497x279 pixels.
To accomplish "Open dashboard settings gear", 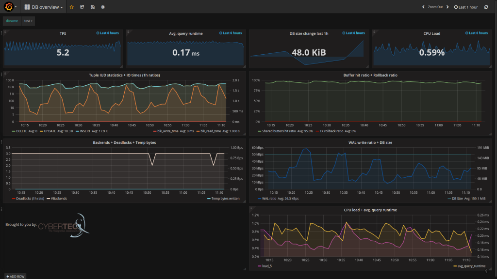I will tap(102, 7).
